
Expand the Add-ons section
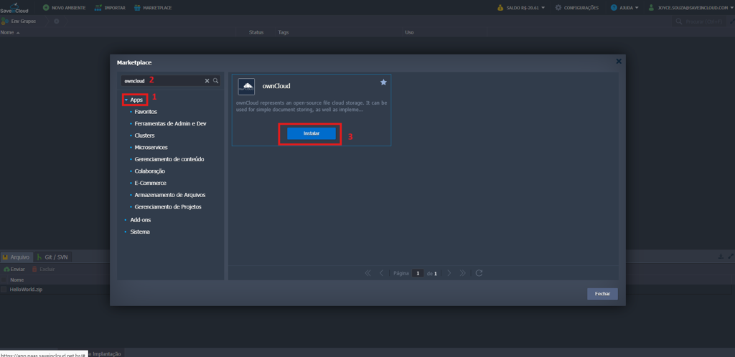[x=140, y=220]
